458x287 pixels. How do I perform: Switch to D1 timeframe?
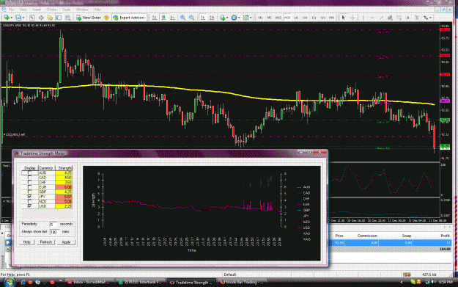click(314, 18)
